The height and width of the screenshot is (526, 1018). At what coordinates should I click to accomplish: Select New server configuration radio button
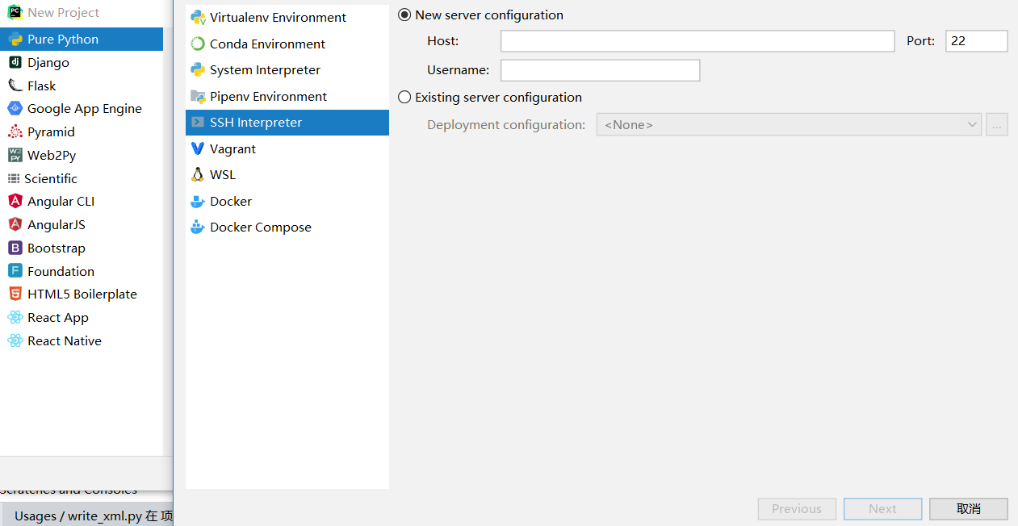coord(404,15)
